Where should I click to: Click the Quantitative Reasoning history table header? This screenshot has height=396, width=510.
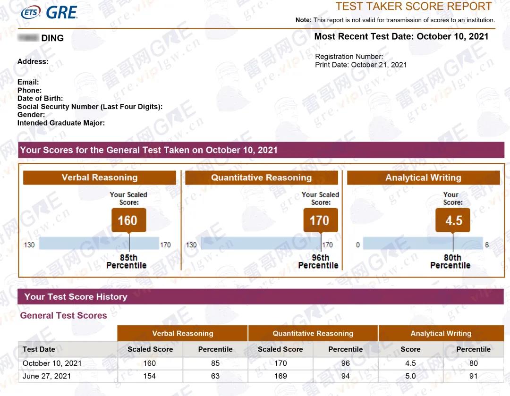click(x=313, y=333)
